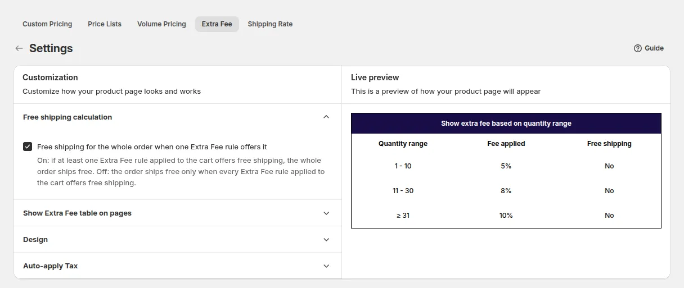The width and height of the screenshot is (684, 288).
Task: Click the 5% fee cell
Action: 506,166
